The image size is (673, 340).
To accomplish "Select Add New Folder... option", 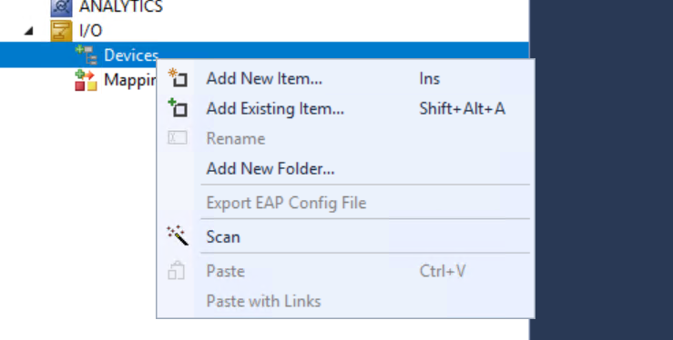I will pos(270,169).
